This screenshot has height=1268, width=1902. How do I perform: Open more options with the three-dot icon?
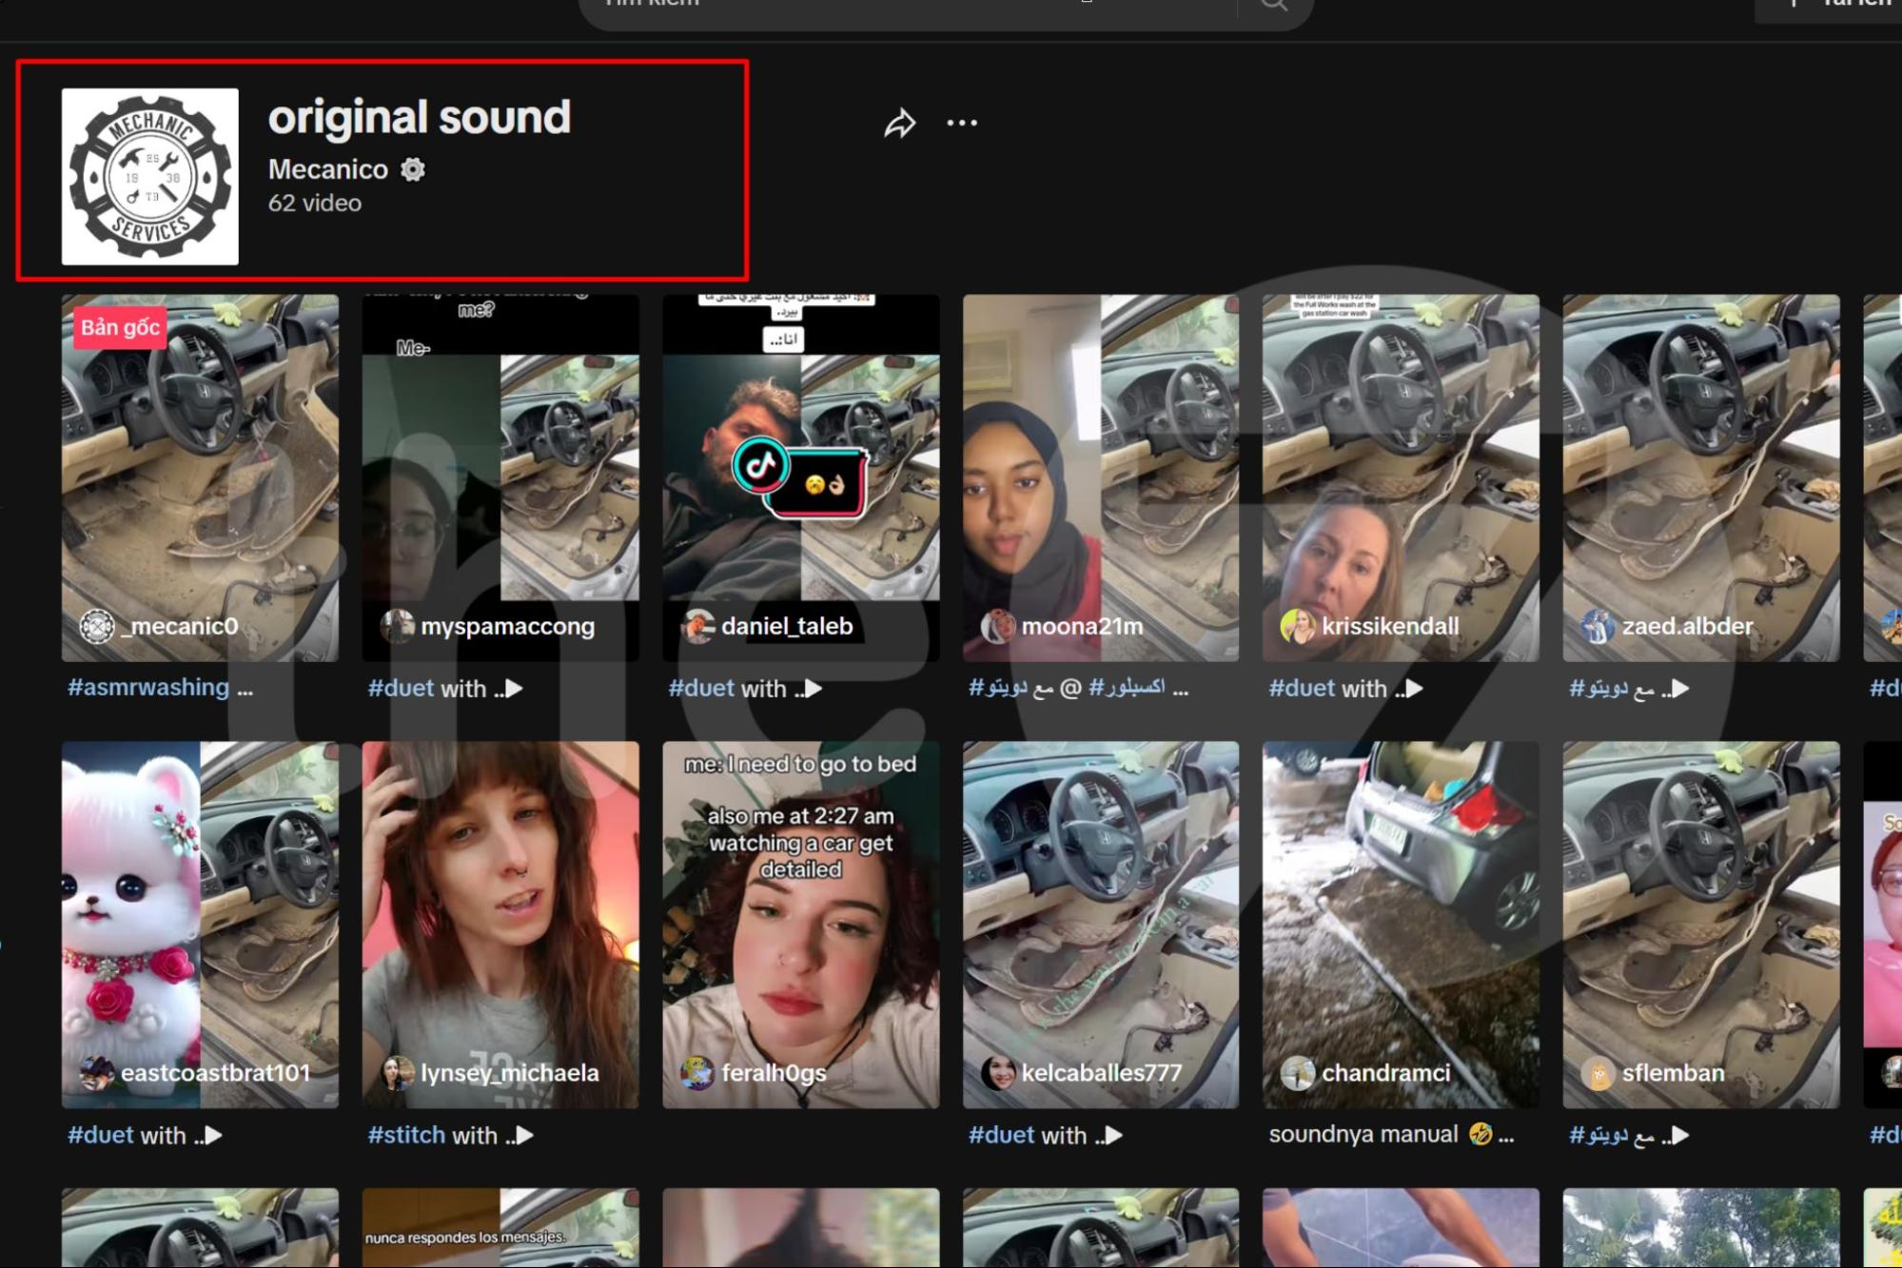click(963, 122)
